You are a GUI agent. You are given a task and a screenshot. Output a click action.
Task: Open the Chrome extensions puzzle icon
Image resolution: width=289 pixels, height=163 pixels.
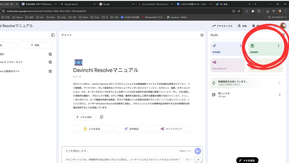[x=259, y=11]
